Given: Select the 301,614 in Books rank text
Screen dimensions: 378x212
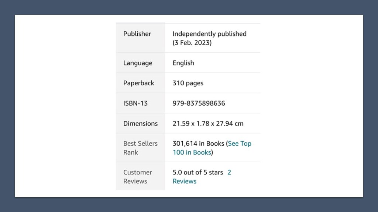Looking at the screenshot, I should [198, 144].
